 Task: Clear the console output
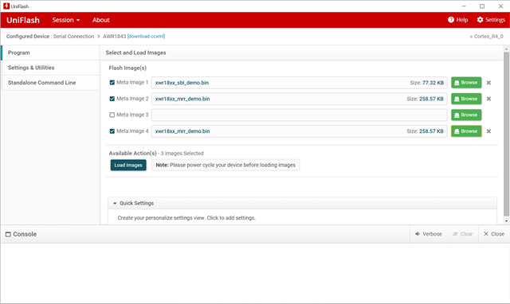point(462,234)
